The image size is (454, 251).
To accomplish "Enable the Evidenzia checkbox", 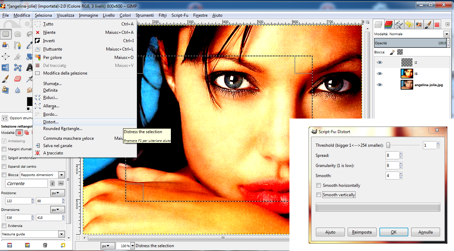I will pyautogui.click(x=4, y=226).
